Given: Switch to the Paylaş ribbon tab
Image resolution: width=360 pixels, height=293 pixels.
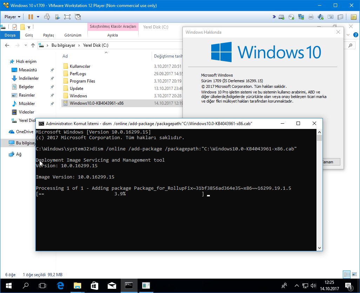Looking at the screenshot, I should click(48, 35).
